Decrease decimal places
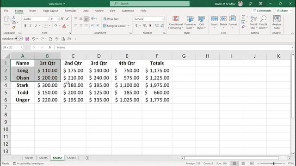Viewport: 296px width, 166px height. pyautogui.click(x=162, y=26)
